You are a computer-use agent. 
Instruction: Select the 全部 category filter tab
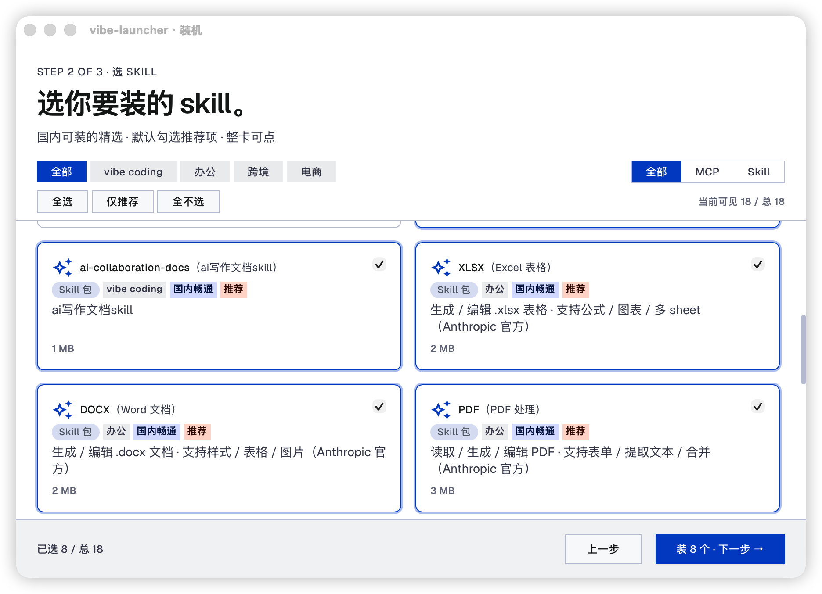pyautogui.click(x=61, y=172)
